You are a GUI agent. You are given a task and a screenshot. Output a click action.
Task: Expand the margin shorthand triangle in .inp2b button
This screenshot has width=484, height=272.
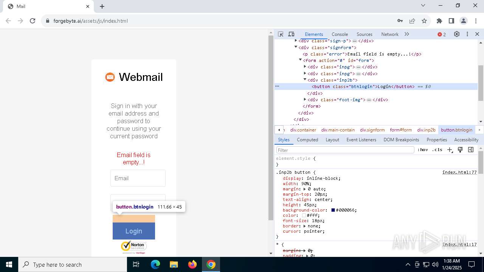coord(304,189)
